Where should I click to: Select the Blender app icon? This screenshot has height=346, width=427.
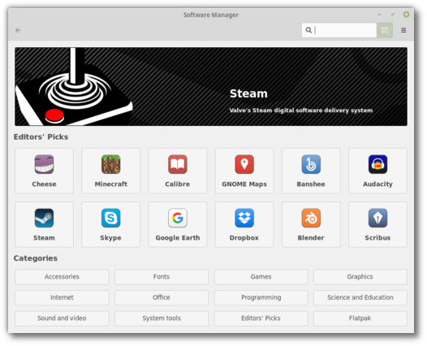tap(311, 218)
